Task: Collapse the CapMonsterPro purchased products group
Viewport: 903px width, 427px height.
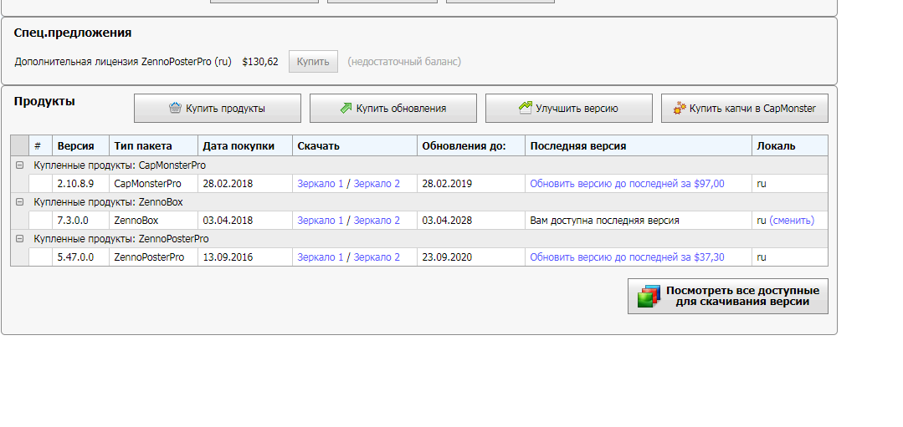Action: pyautogui.click(x=19, y=165)
